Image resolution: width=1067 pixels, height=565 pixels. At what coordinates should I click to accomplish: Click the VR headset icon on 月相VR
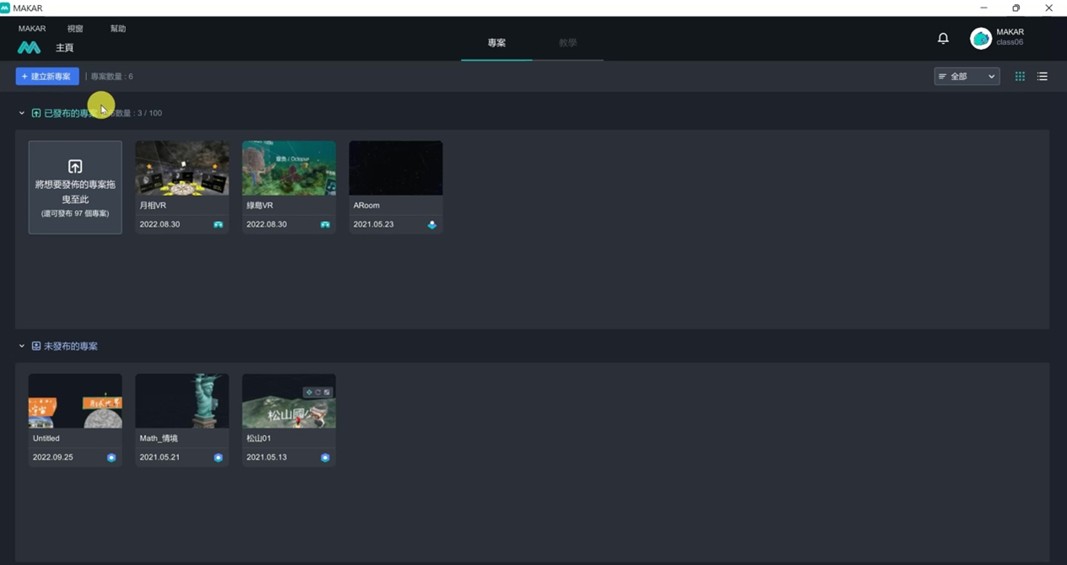coord(219,224)
